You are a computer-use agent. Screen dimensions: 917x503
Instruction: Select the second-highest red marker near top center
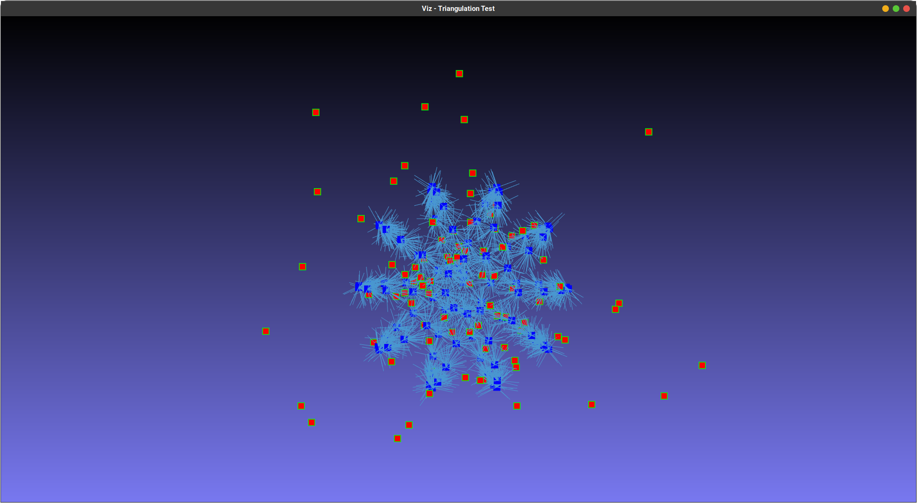425,107
